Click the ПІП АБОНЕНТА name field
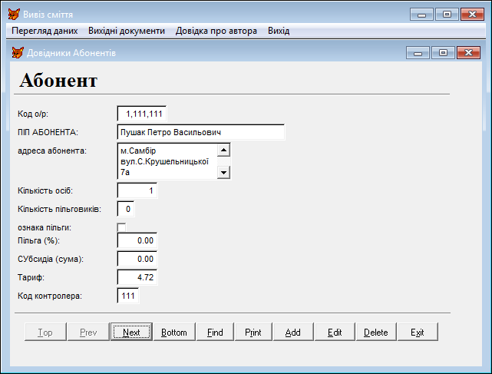The width and height of the screenshot is (492, 374). (201, 132)
